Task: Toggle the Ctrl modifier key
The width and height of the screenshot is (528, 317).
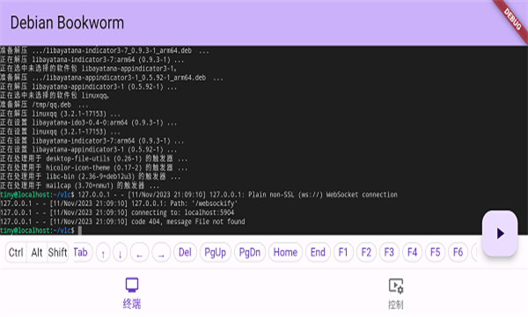Action: coord(16,253)
